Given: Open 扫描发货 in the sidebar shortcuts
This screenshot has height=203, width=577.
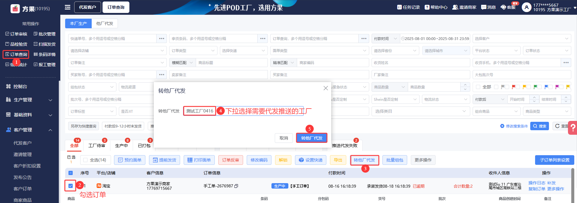Looking at the screenshot, I should pyautogui.click(x=45, y=44).
